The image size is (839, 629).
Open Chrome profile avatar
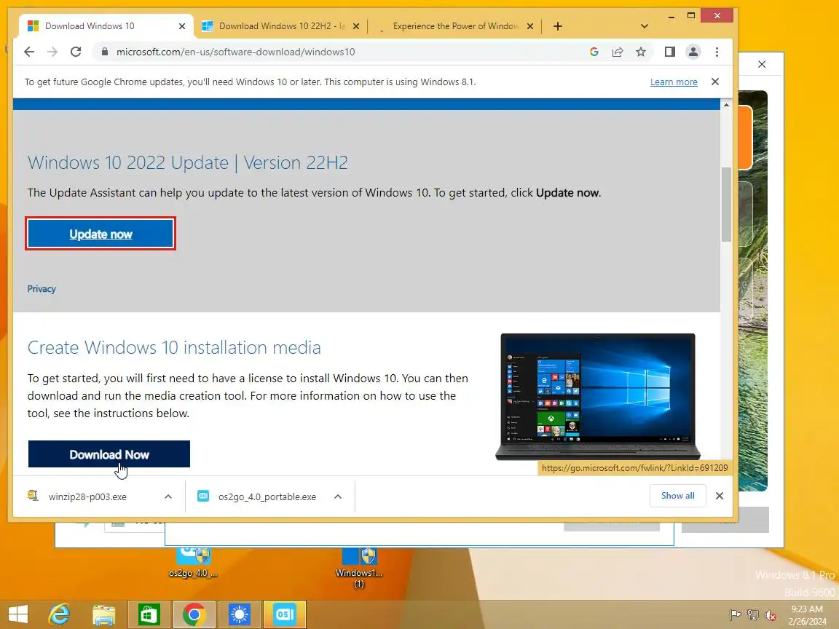click(x=693, y=52)
